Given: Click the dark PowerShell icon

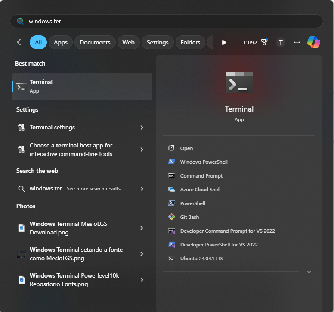Looking at the screenshot, I should point(172,203).
